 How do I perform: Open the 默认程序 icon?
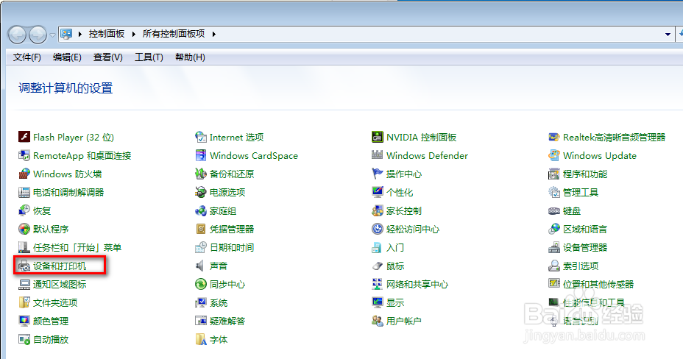24,229
